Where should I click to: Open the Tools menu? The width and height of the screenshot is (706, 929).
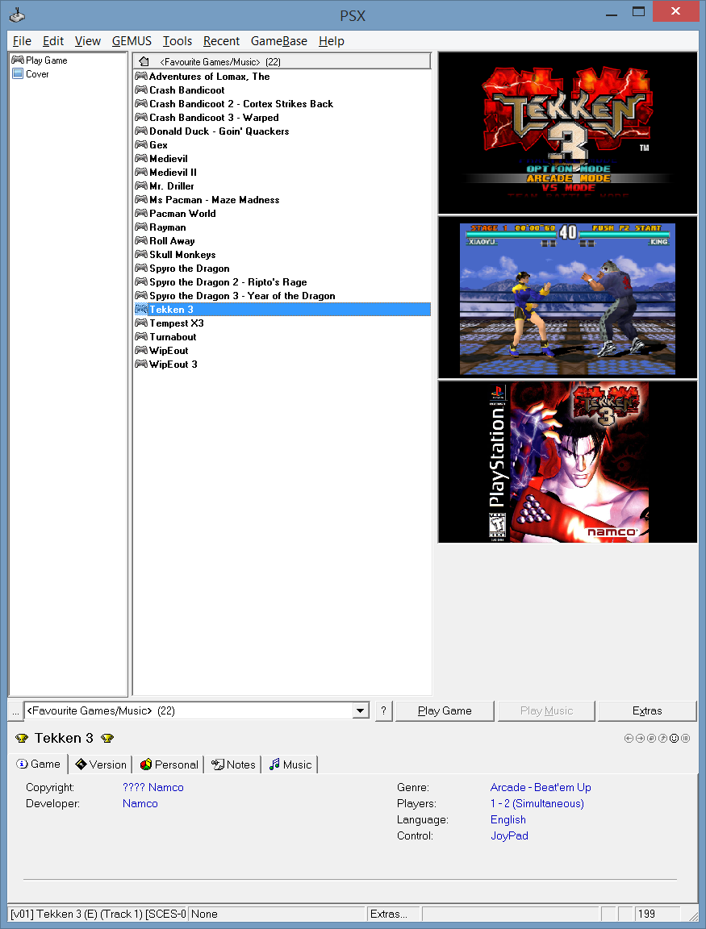tap(178, 41)
